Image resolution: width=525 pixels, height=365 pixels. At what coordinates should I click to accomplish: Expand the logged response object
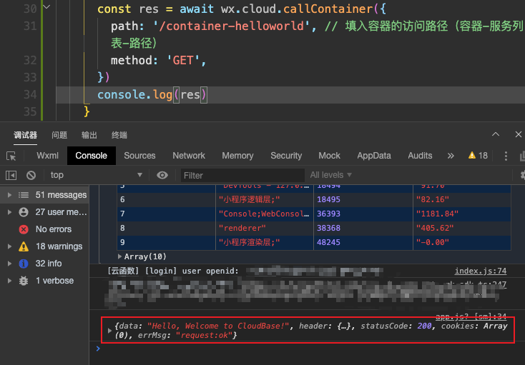(109, 331)
